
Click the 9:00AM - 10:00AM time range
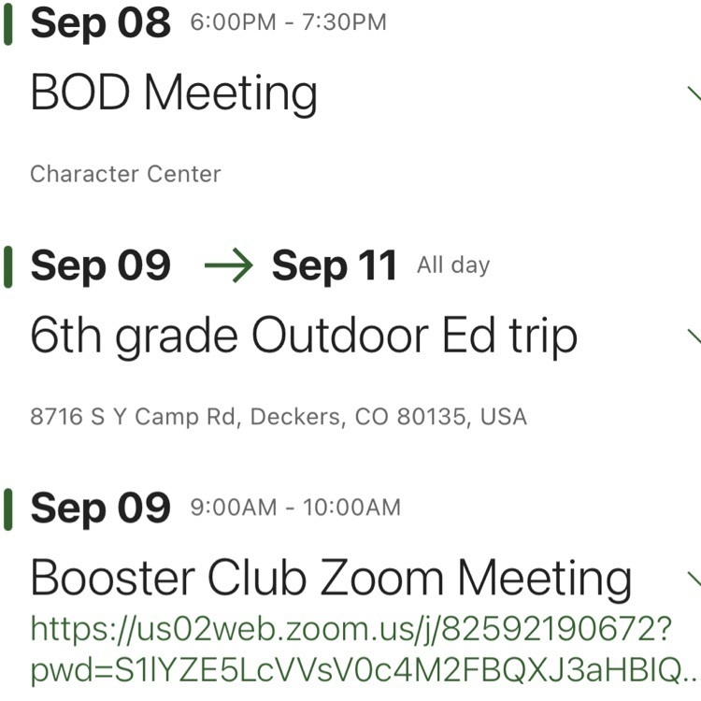point(295,508)
